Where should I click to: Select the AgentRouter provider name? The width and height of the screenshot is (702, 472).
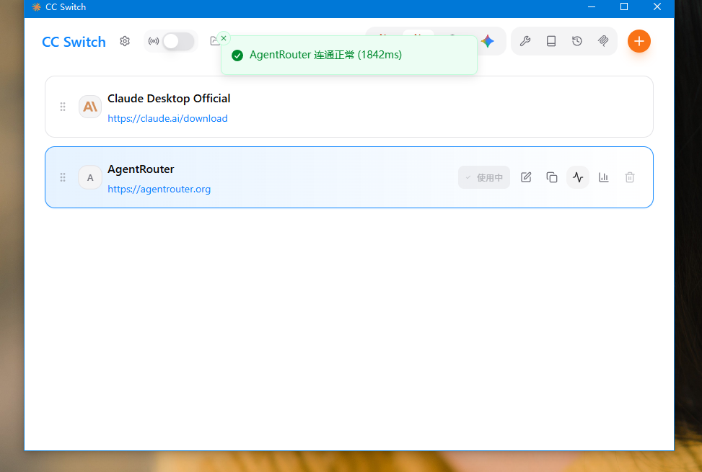point(141,169)
